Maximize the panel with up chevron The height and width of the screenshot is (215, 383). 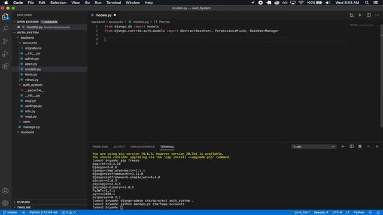coord(369,146)
